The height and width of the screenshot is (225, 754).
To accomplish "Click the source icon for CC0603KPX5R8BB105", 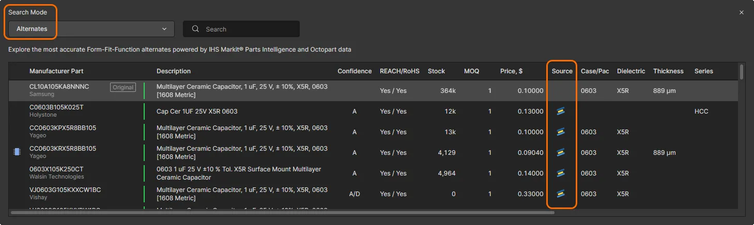I will click(x=561, y=132).
